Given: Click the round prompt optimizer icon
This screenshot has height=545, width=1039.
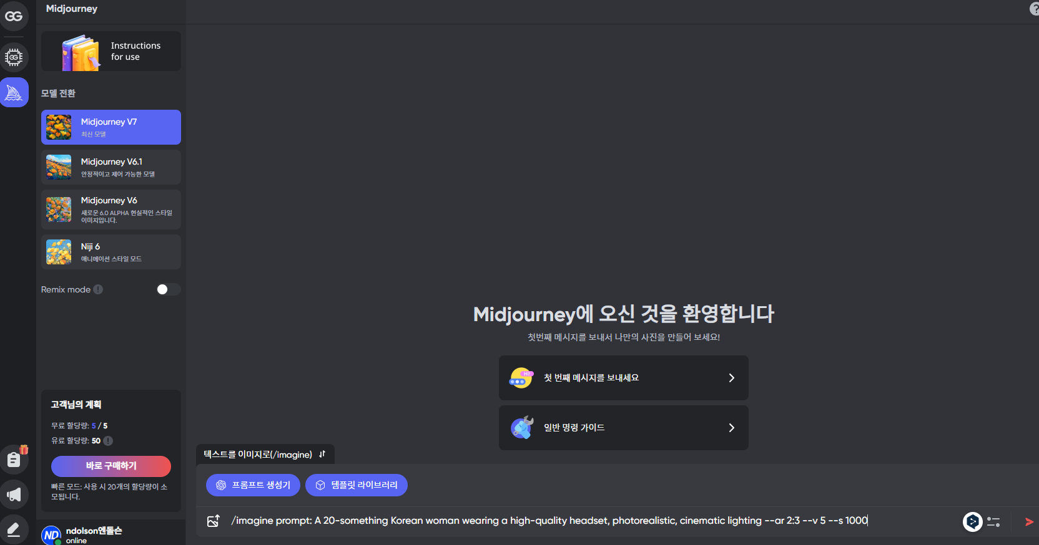Looking at the screenshot, I should tap(972, 521).
